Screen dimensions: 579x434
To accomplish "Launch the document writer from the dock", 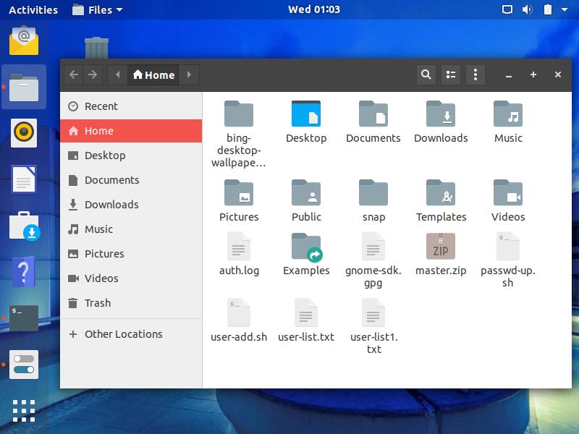I will click(x=24, y=179).
